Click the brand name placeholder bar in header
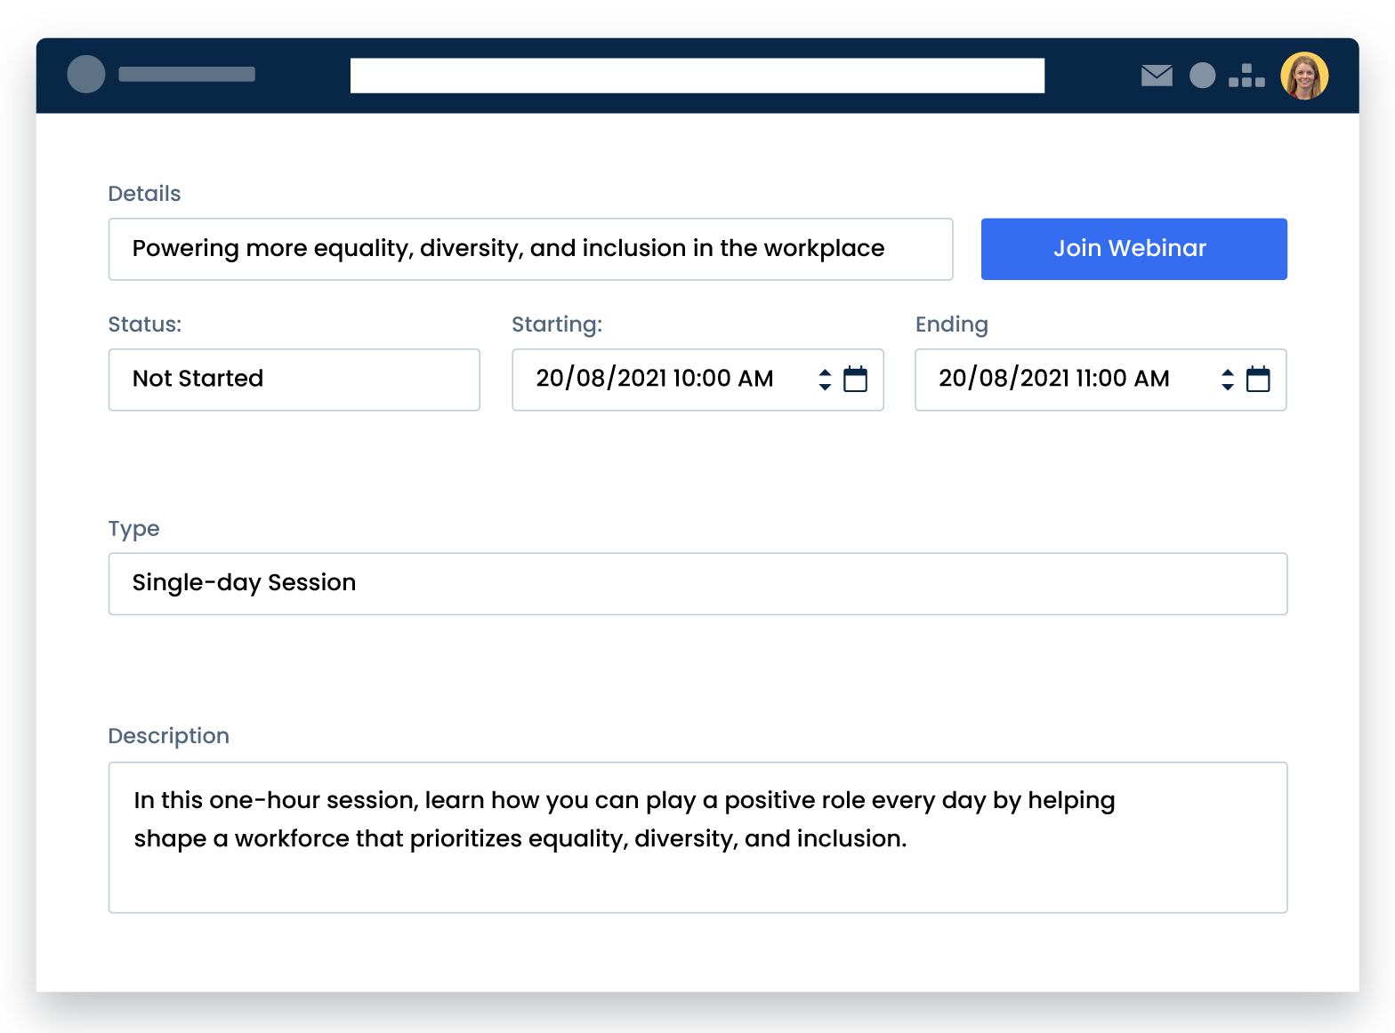This screenshot has width=1395, height=1033. (x=187, y=75)
